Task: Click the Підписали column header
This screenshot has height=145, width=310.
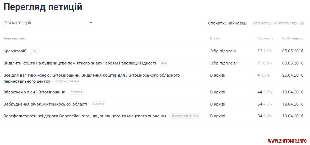Action: (265, 39)
